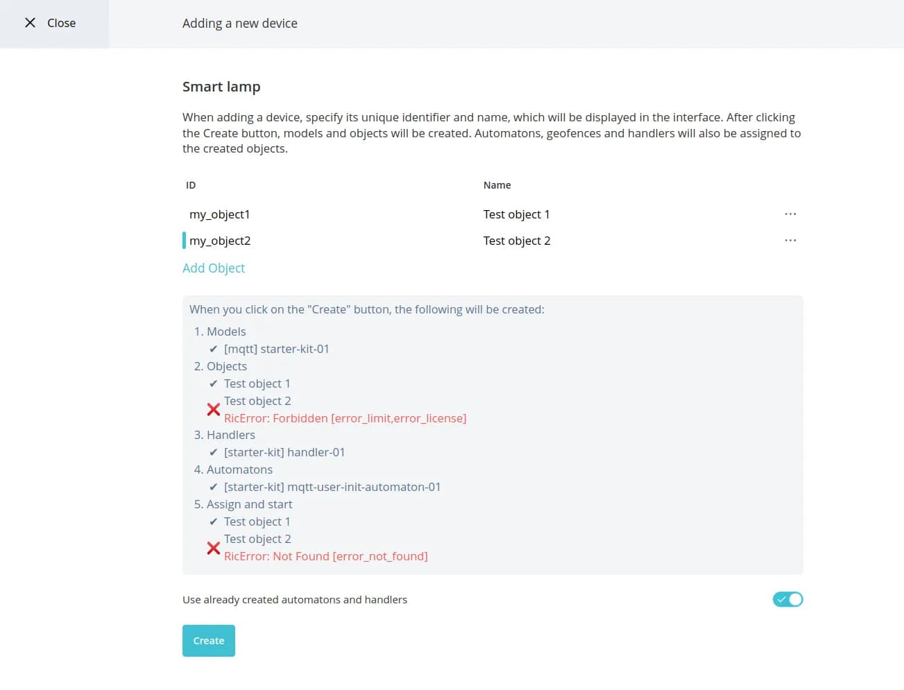This screenshot has height=690, width=904.
Task: Click checkmark beside [starter-kit] handler-01
Action: (214, 453)
